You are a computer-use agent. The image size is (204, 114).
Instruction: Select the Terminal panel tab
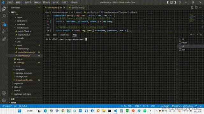pos(75,35)
